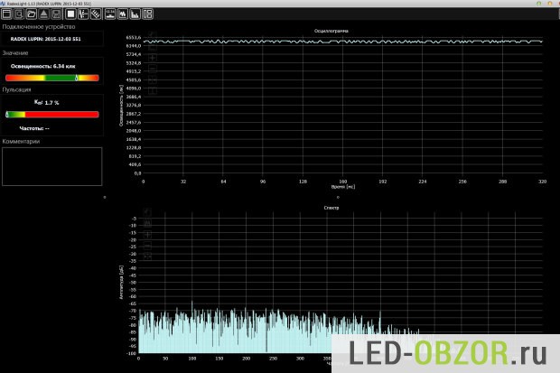Click inside the Комментарии text box
560x373 pixels.
coord(51,167)
